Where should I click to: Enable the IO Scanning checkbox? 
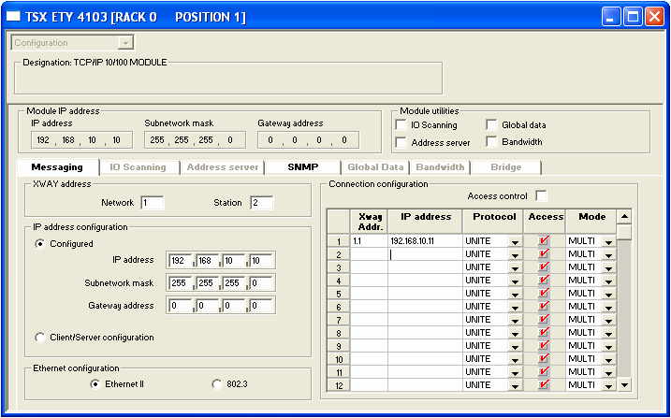click(x=401, y=124)
